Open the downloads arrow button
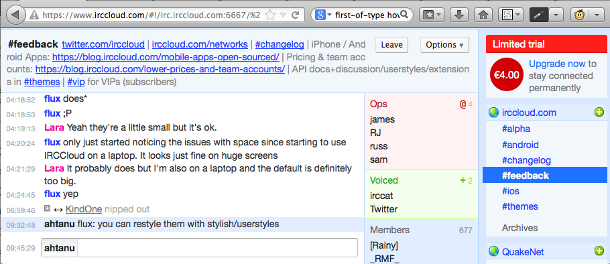The height and width of the screenshot is (264, 610). (x=459, y=15)
